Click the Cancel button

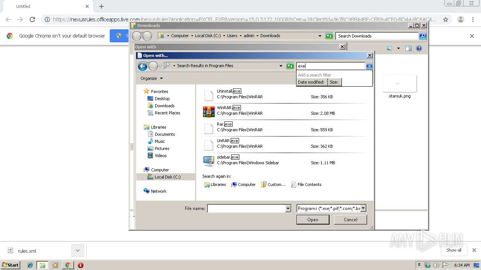point(351,220)
